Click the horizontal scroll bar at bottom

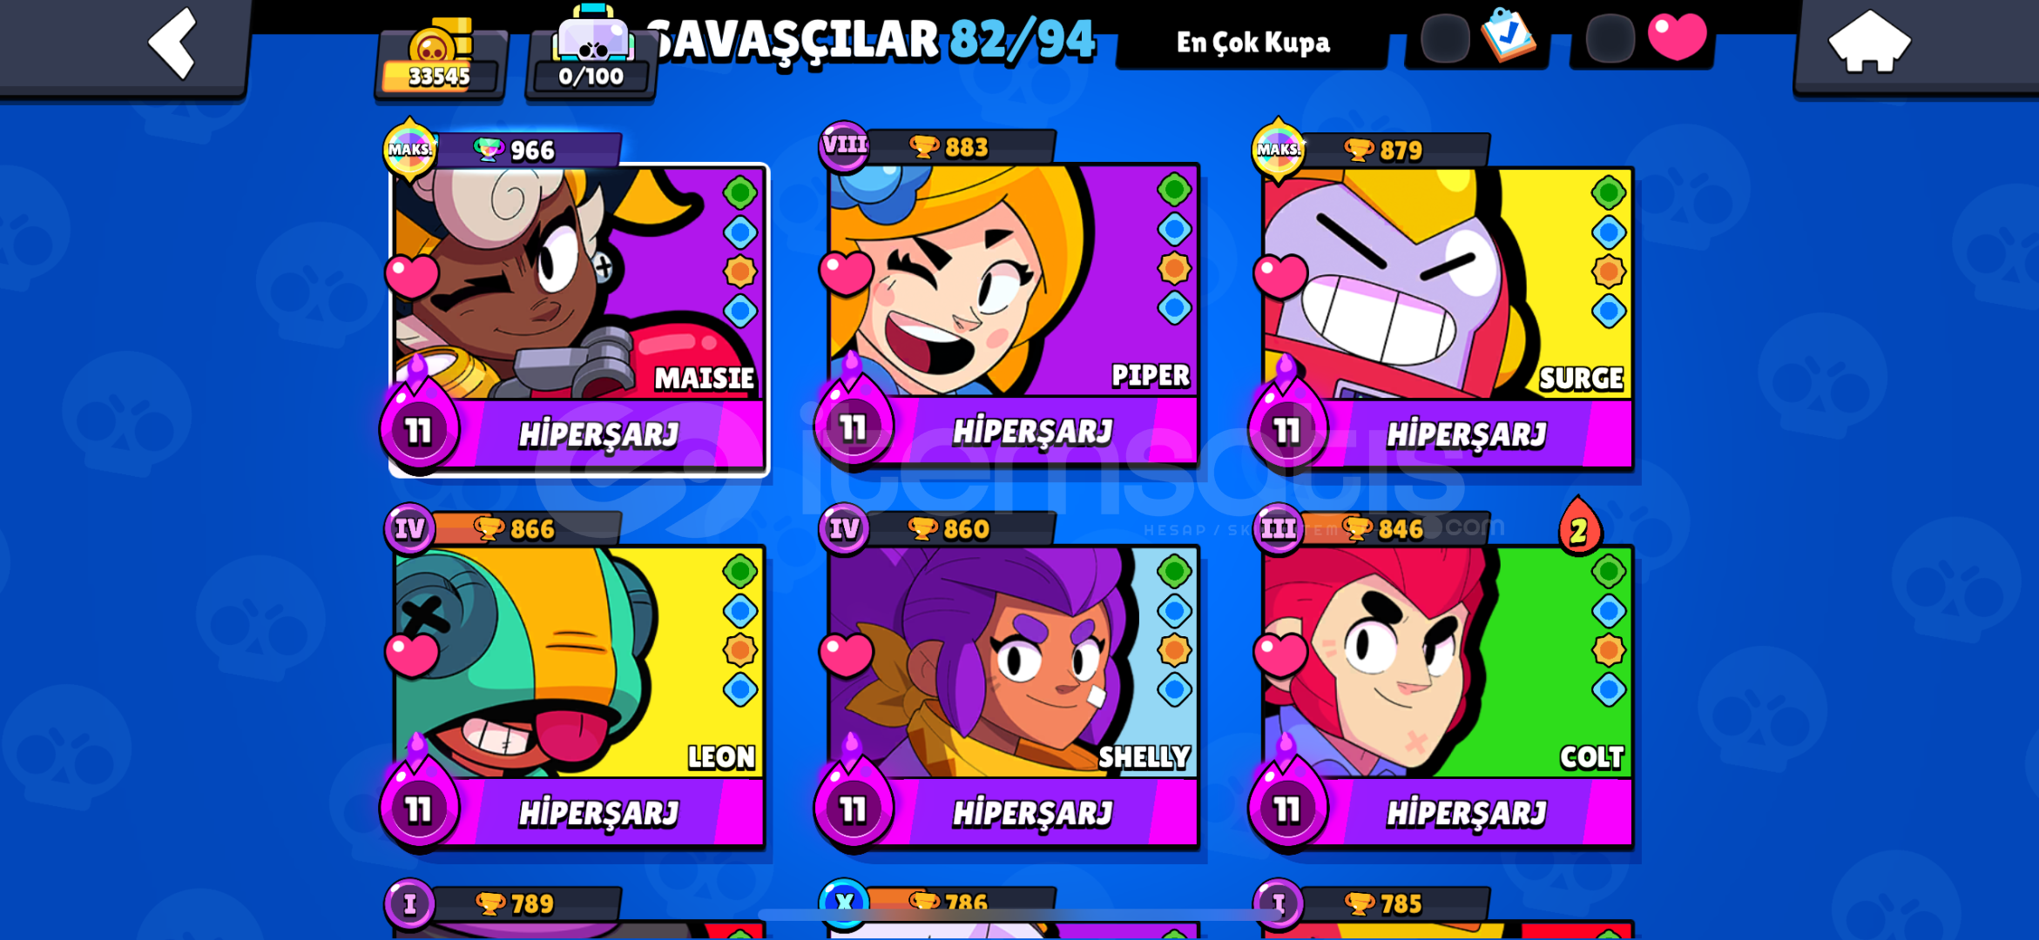click(1019, 915)
